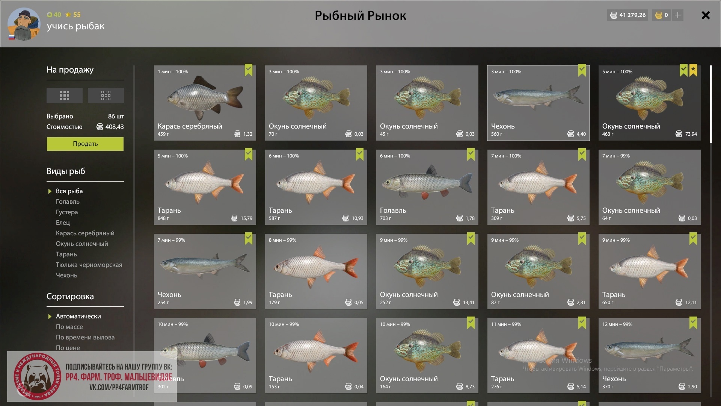Toggle selection flag on Чехонь 560 g
Viewport: 721px width, 406px height.
(582, 70)
